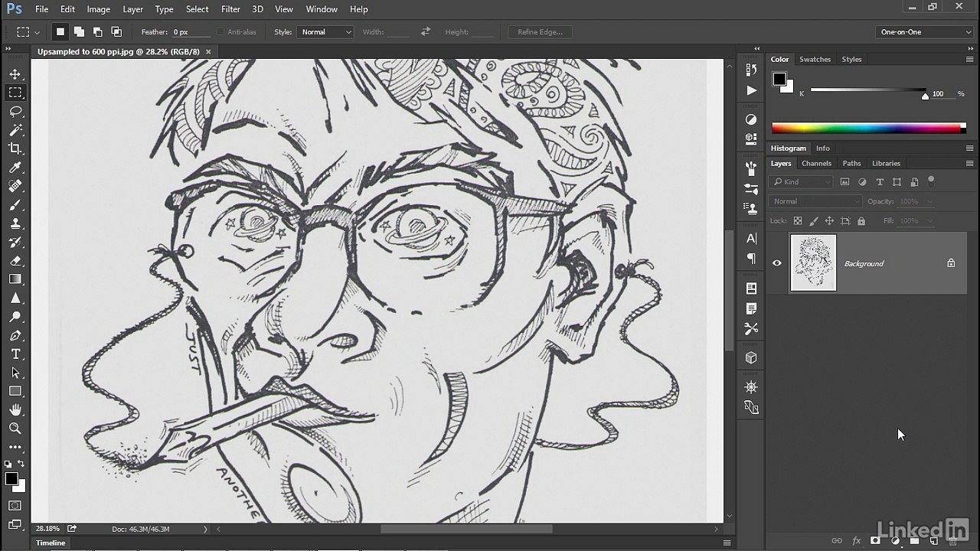Toggle layer filtering switch on Layers panel

click(931, 181)
